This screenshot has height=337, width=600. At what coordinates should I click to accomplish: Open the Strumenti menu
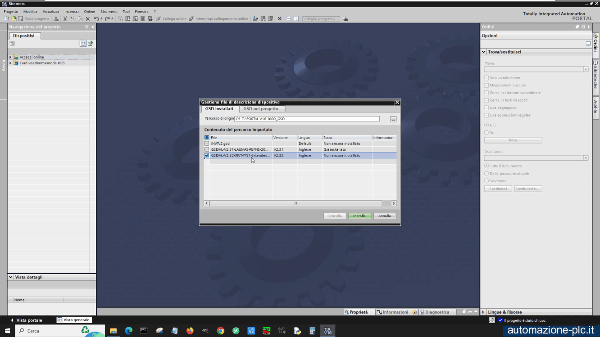(x=109, y=12)
